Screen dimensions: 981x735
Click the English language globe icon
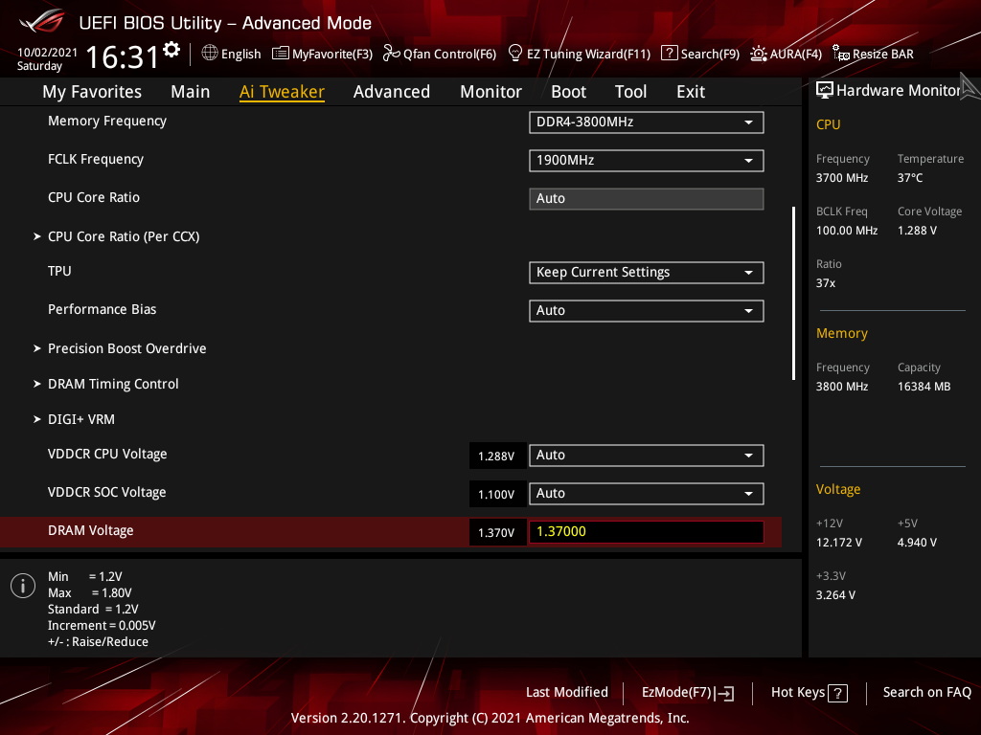(210, 54)
